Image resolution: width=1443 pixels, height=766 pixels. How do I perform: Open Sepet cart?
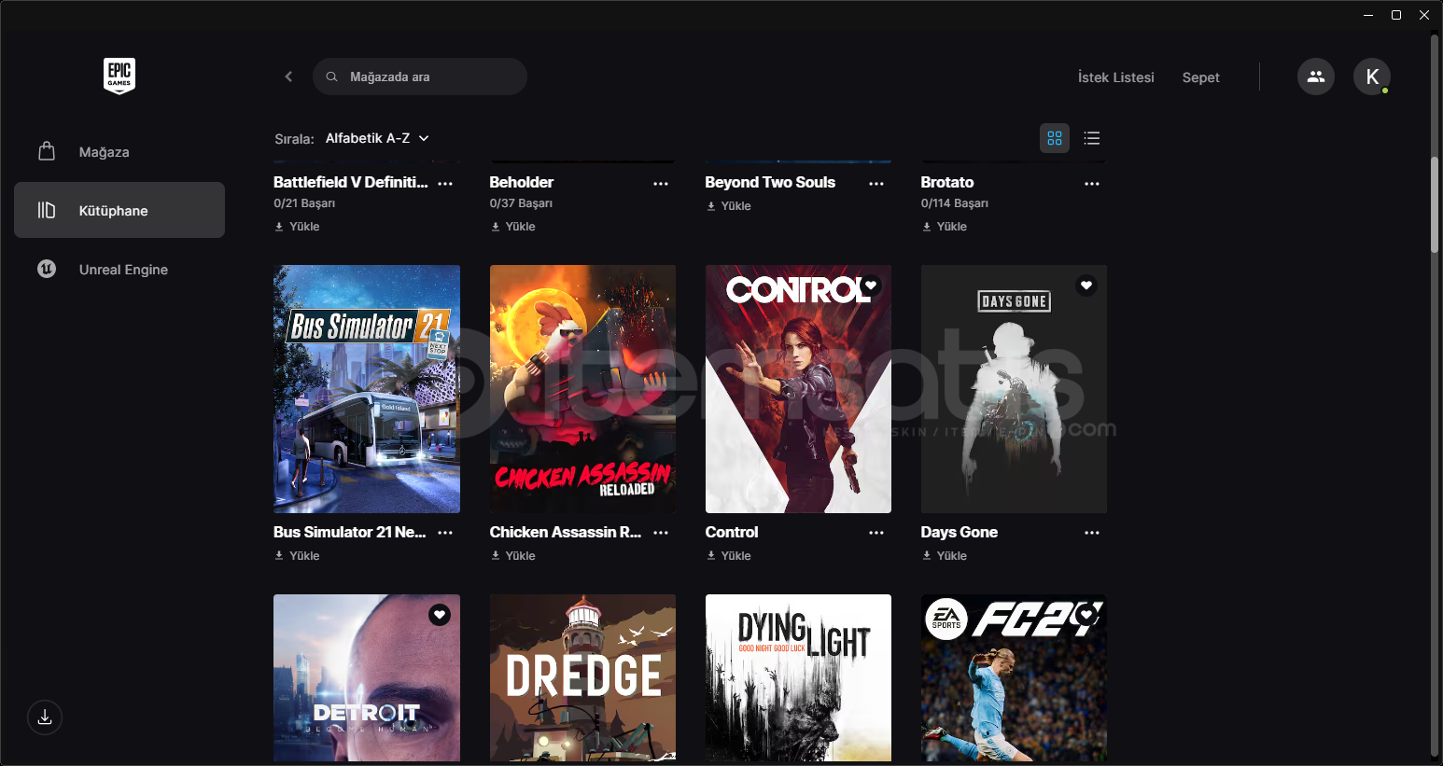click(1200, 77)
